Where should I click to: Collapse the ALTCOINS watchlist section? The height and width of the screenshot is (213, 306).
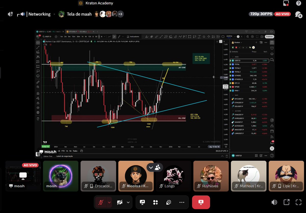coord(233,110)
